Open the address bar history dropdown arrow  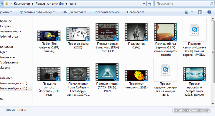coord(144,4)
